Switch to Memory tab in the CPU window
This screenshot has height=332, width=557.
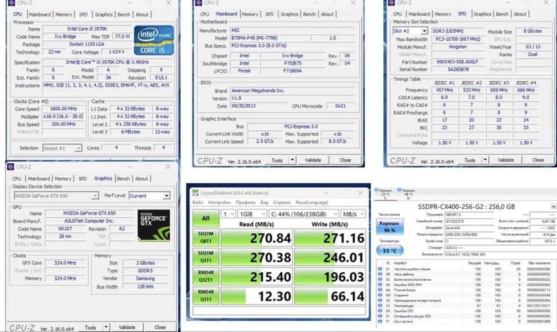click(x=63, y=14)
